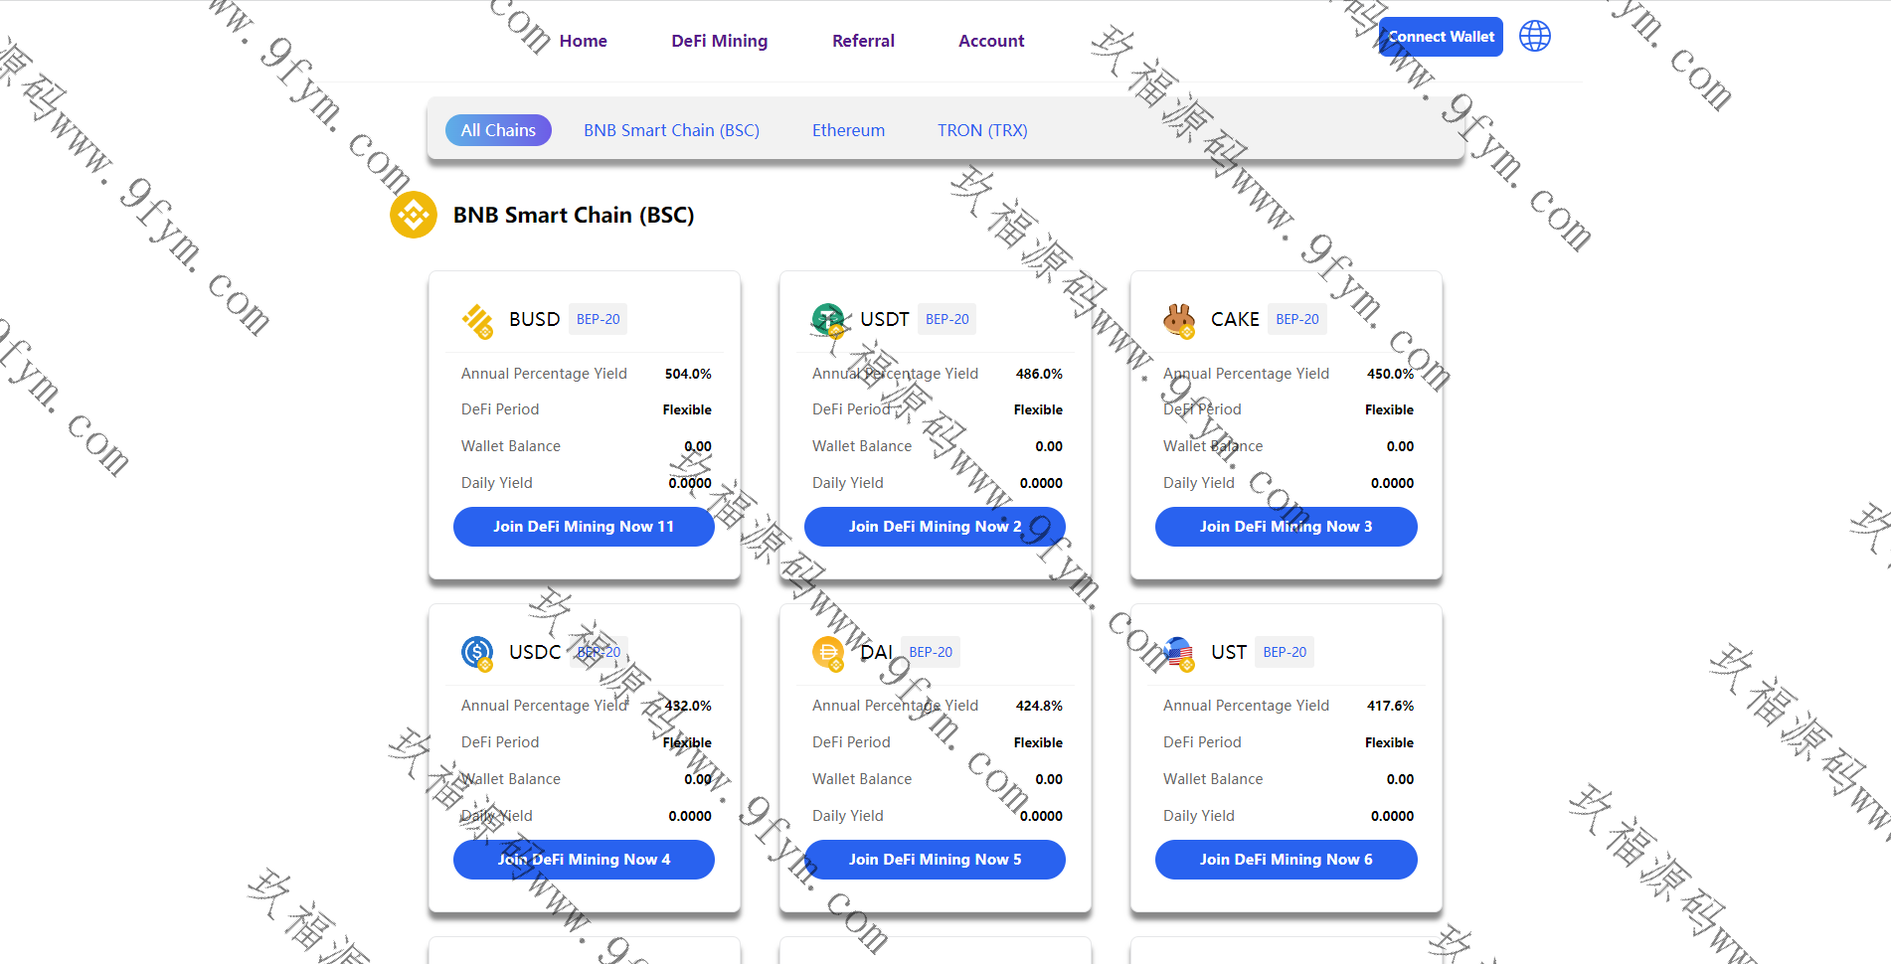Join DeFi Mining Now 11 for BUSD
1891x964 pixels.
tap(584, 527)
